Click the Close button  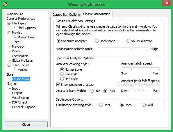pos(26,124)
